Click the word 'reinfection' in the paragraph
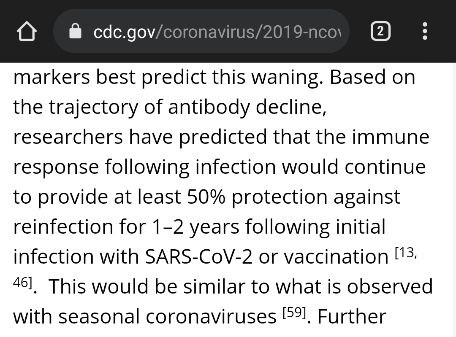The image size is (456, 337). [x=63, y=226]
